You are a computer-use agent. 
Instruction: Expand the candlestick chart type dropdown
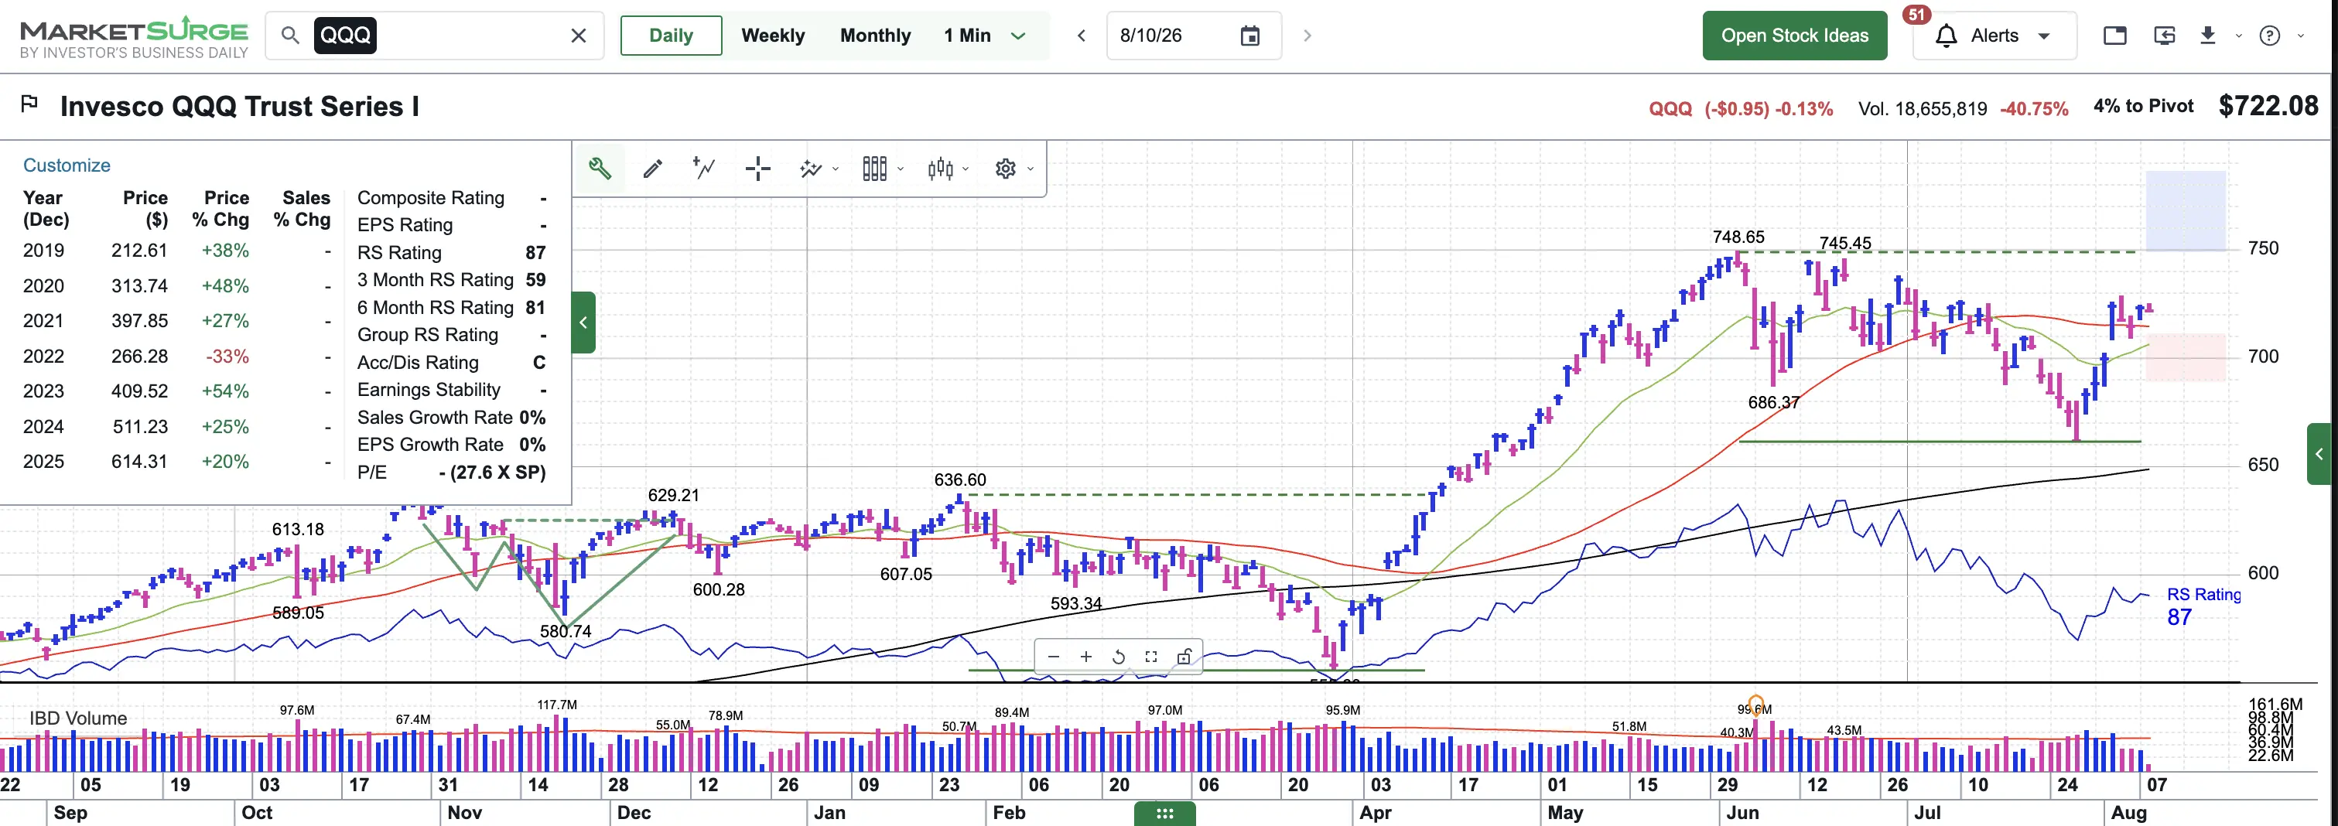[x=949, y=168]
